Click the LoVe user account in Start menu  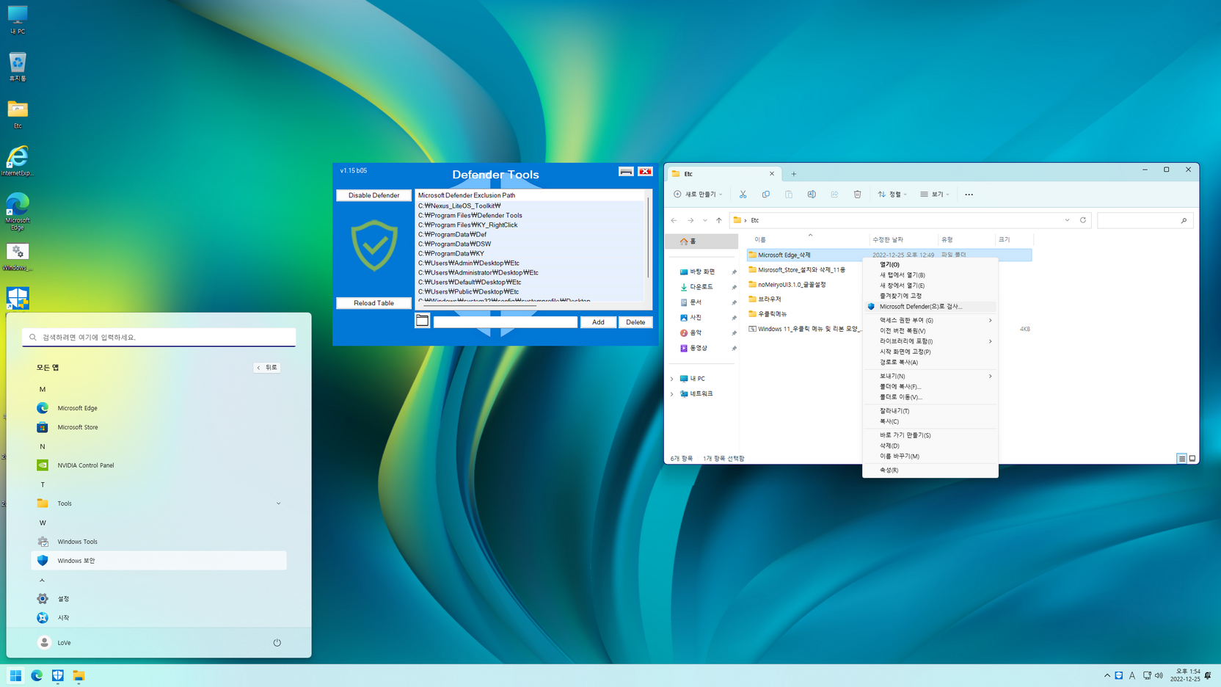point(54,642)
